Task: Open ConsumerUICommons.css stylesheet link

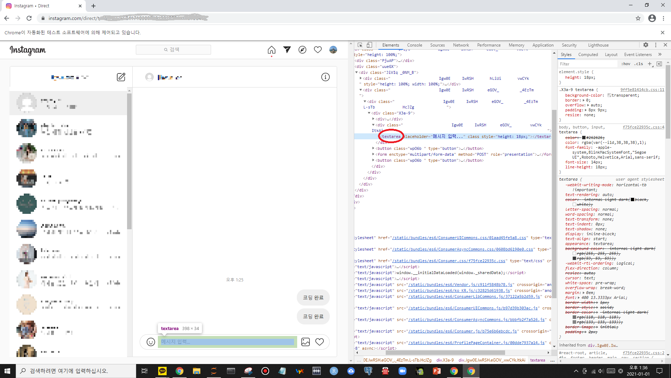Action: point(459,238)
